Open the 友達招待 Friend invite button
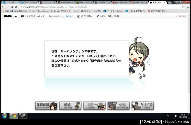The width and height of the screenshot is (191, 125). pyautogui.click(x=143, y=106)
